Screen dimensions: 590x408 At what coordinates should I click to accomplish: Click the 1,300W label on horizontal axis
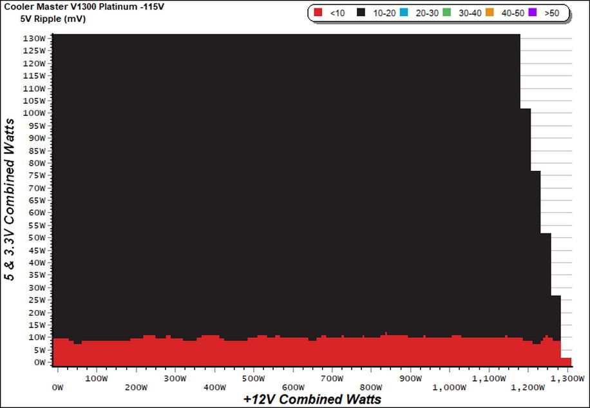point(567,378)
